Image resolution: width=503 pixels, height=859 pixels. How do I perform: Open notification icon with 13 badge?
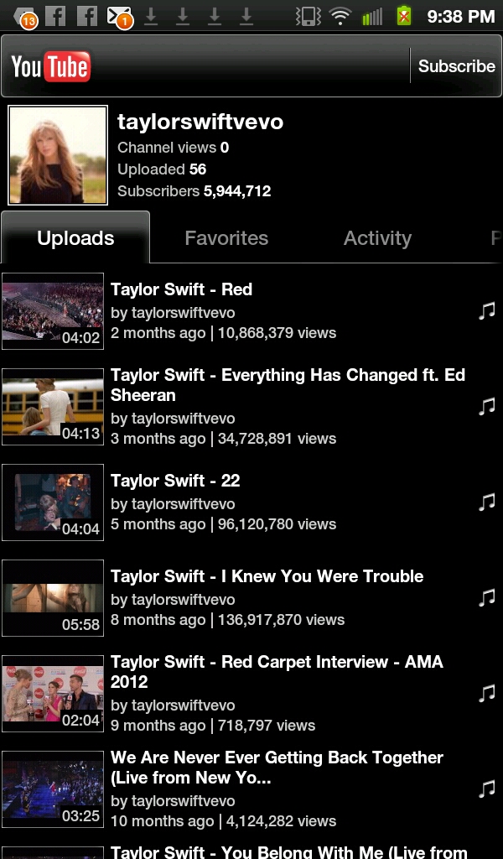25,17
